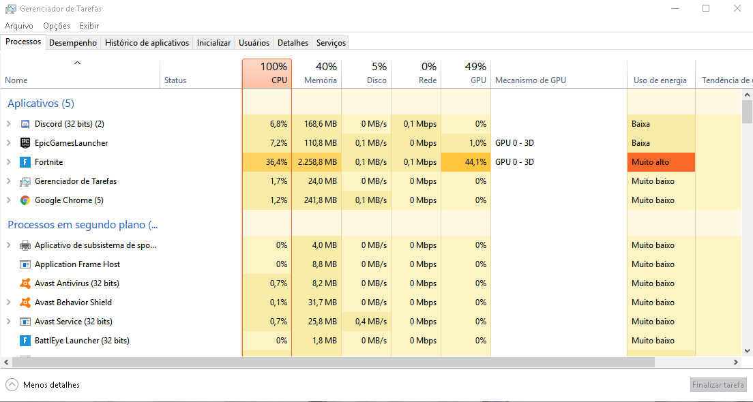Switch to the Serviços tab
This screenshot has height=402, width=753.
click(x=331, y=43)
